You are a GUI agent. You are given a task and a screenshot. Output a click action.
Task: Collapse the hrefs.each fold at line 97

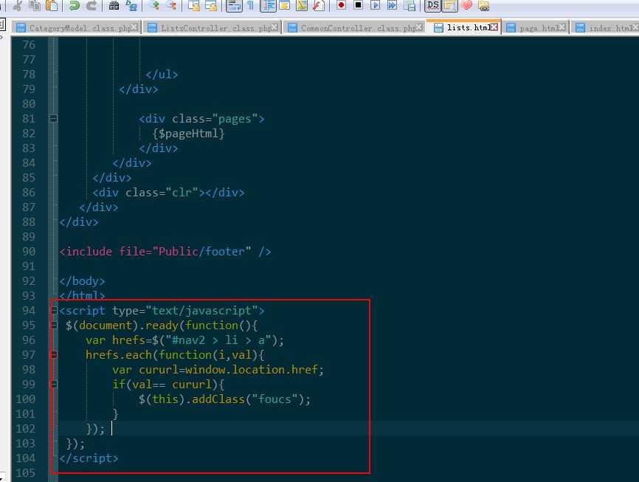coord(53,355)
